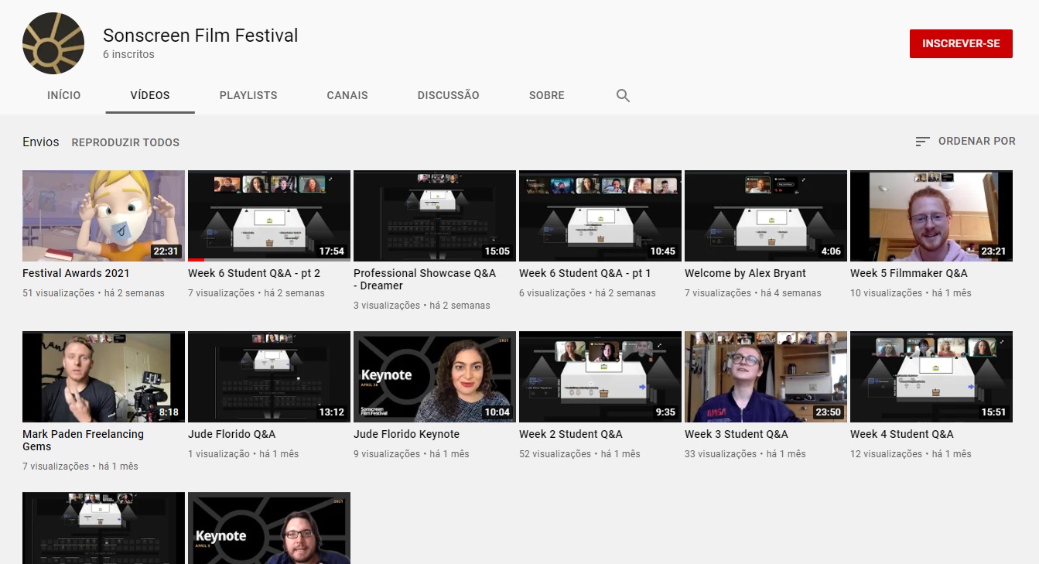
Task: Open the Sobre tab
Action: (546, 96)
